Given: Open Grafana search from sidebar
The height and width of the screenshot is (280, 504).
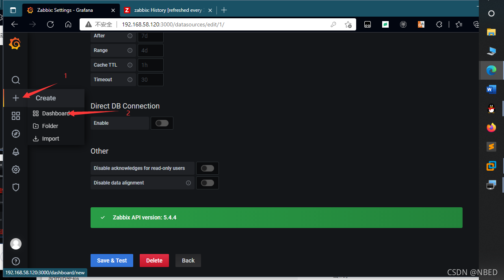Looking at the screenshot, I should (15, 80).
